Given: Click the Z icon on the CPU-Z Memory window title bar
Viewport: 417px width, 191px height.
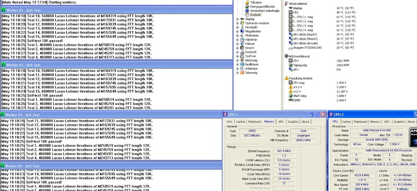Looking at the screenshot, I should [x=225, y=115].
